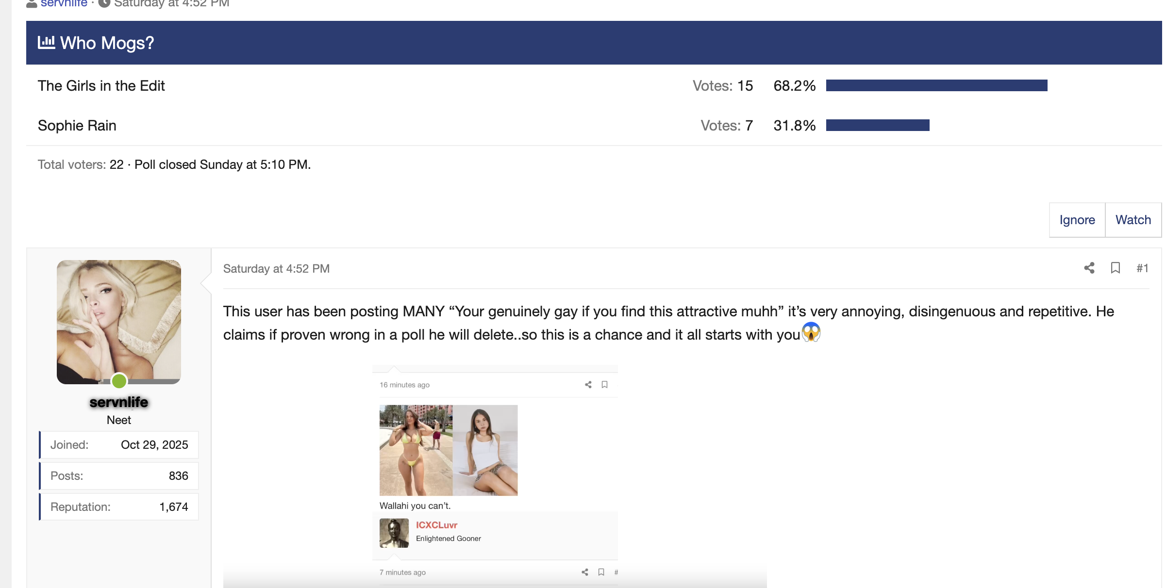
Task: Click the Ignore thread button
Action: point(1077,220)
